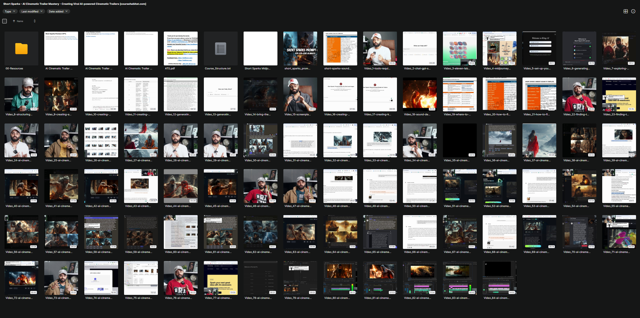Open Video_35-ai-cinem black thumbnail
The image size is (640, 318).
pos(460,140)
